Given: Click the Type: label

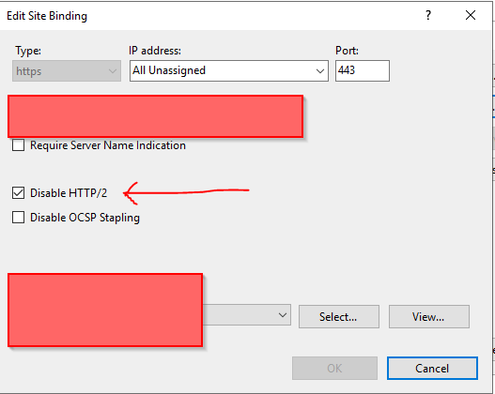Looking at the screenshot, I should pyautogui.click(x=28, y=51).
